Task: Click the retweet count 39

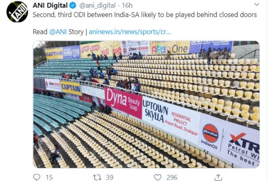Action: click(109, 177)
